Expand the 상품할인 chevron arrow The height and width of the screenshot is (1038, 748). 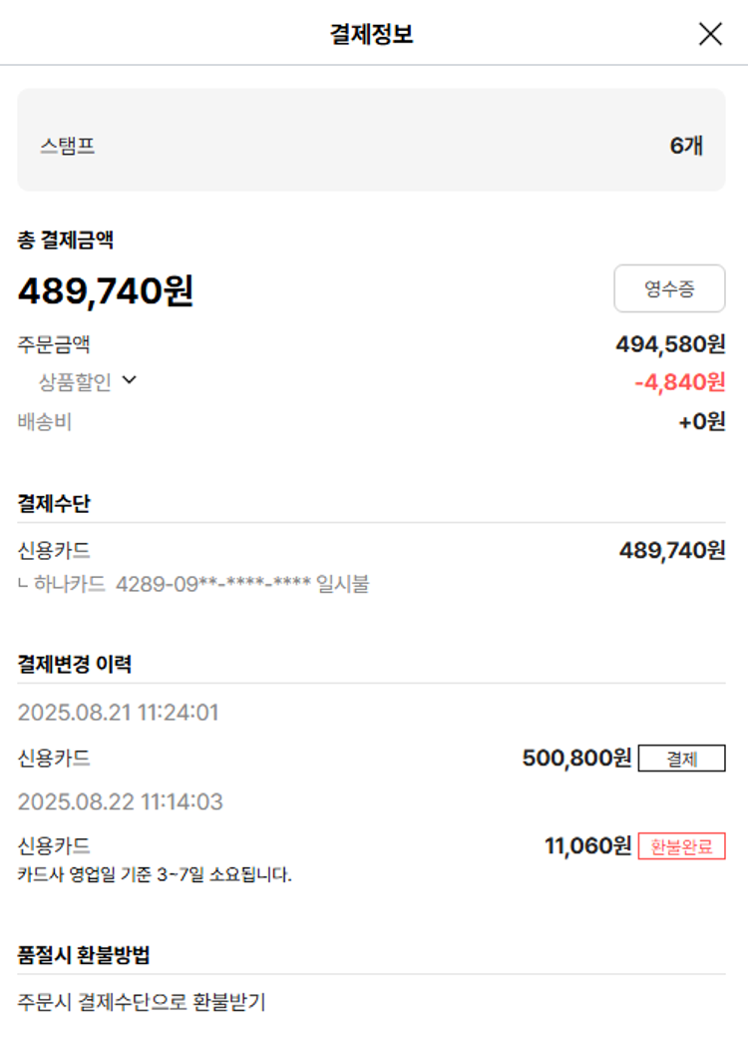pos(129,379)
